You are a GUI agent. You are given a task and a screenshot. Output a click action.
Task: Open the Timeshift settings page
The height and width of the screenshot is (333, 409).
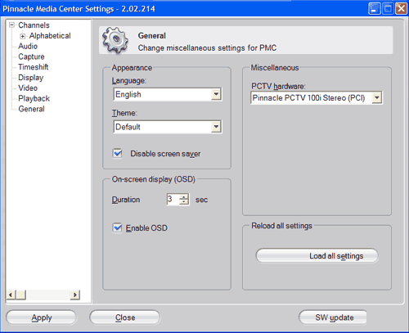click(34, 67)
